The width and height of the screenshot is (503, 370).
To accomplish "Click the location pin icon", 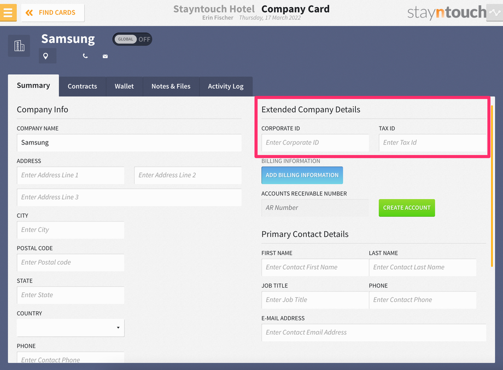I will click(x=46, y=56).
